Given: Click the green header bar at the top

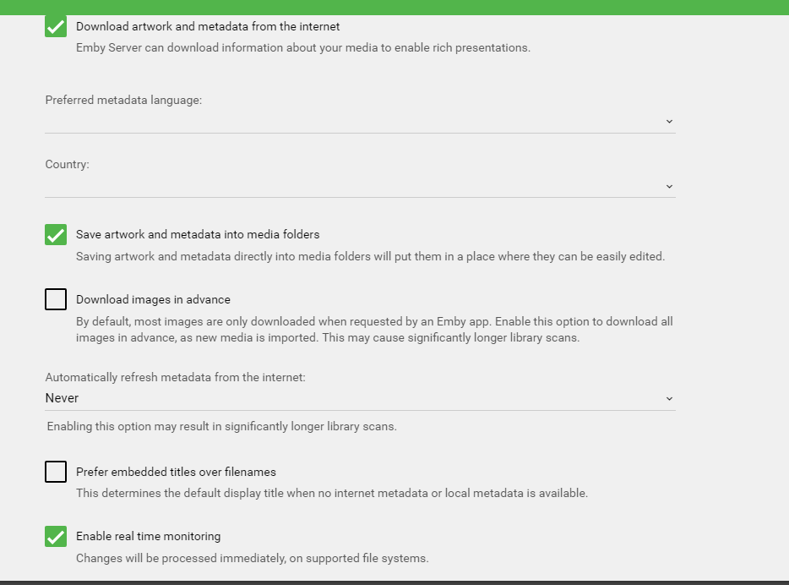Looking at the screenshot, I should pyautogui.click(x=394, y=7).
